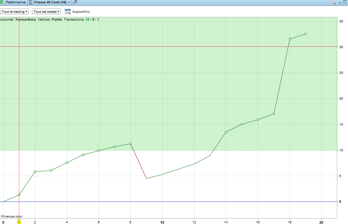
Task: Click the red losing segment of equity curve
Action: [x=138, y=161]
